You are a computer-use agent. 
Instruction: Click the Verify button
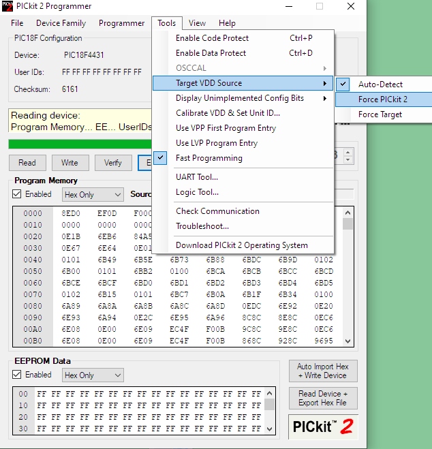[113, 163]
